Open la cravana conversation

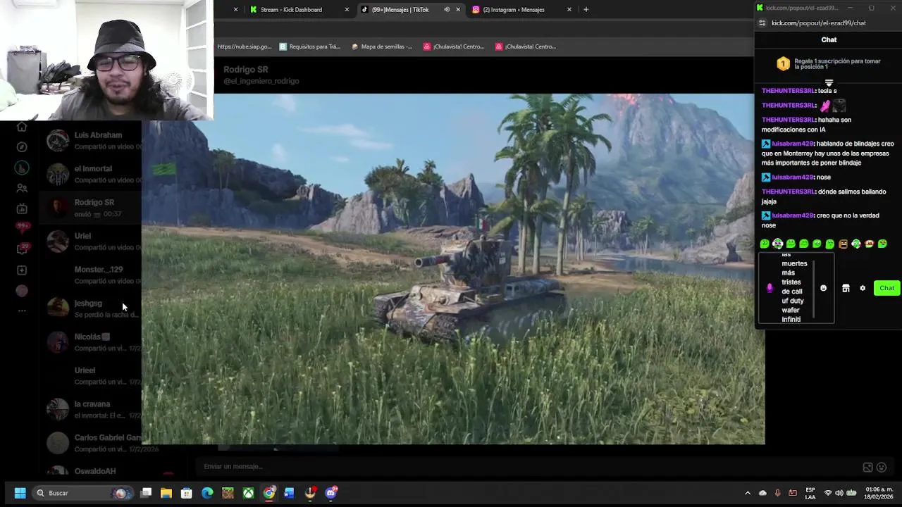(90, 410)
